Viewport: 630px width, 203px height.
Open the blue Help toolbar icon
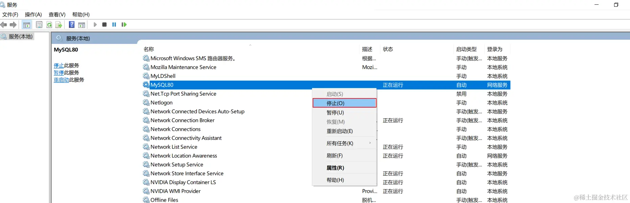[x=72, y=25]
